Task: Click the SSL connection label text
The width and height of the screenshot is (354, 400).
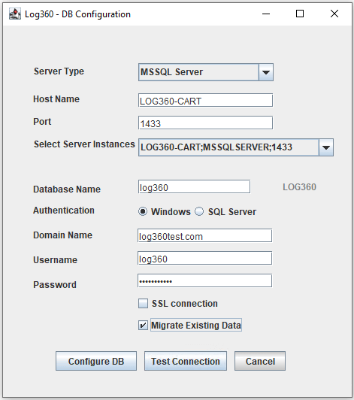Action: (x=185, y=304)
